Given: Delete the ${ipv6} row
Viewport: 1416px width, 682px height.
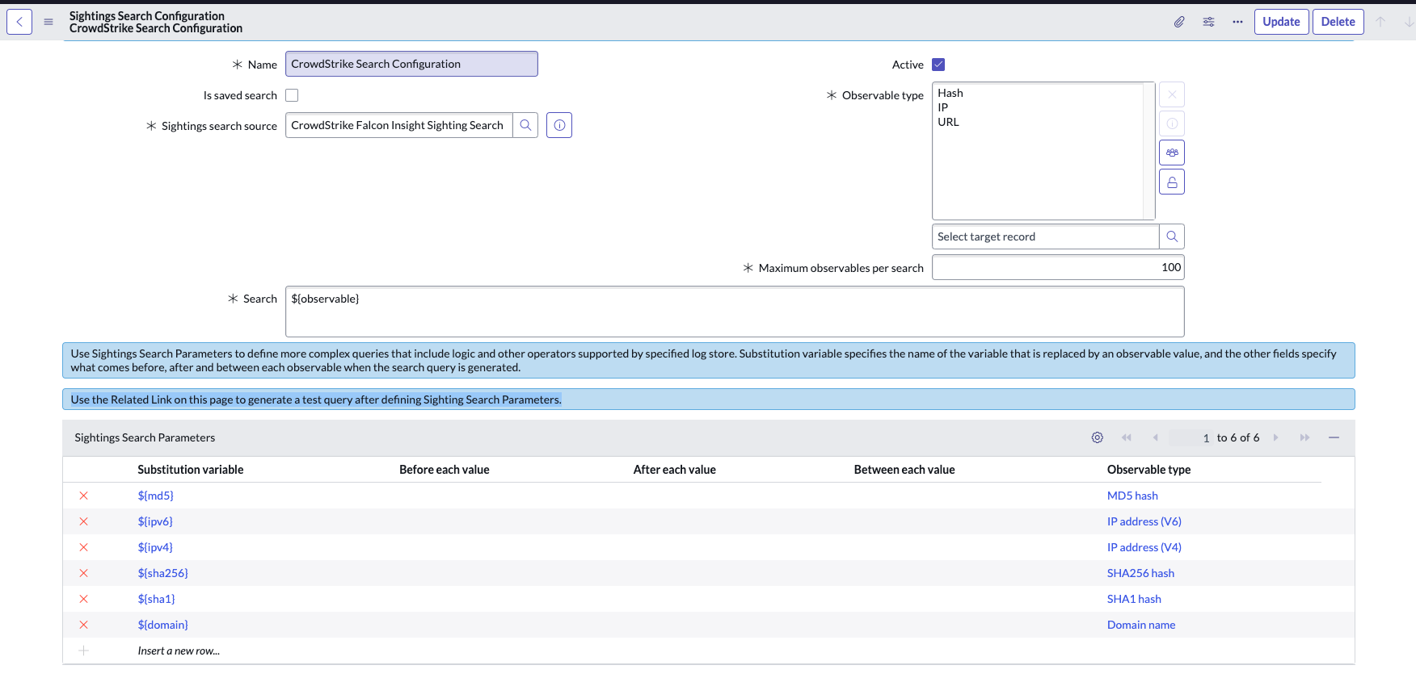Looking at the screenshot, I should (x=83, y=521).
